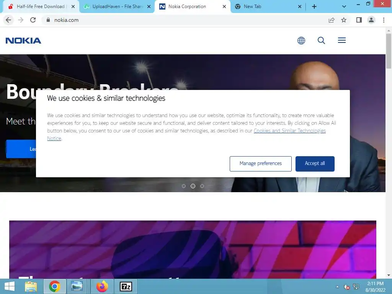Open the Chrome profile avatar

(371, 20)
